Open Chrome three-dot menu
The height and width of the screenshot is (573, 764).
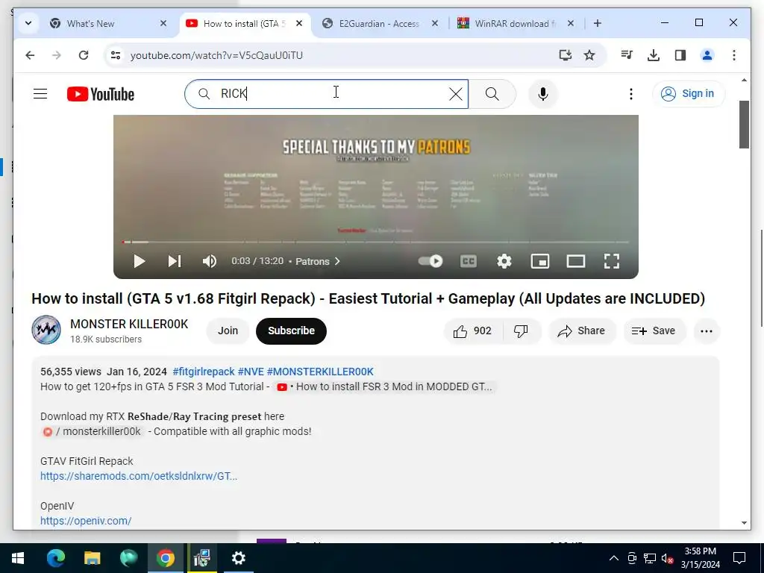[734, 55]
